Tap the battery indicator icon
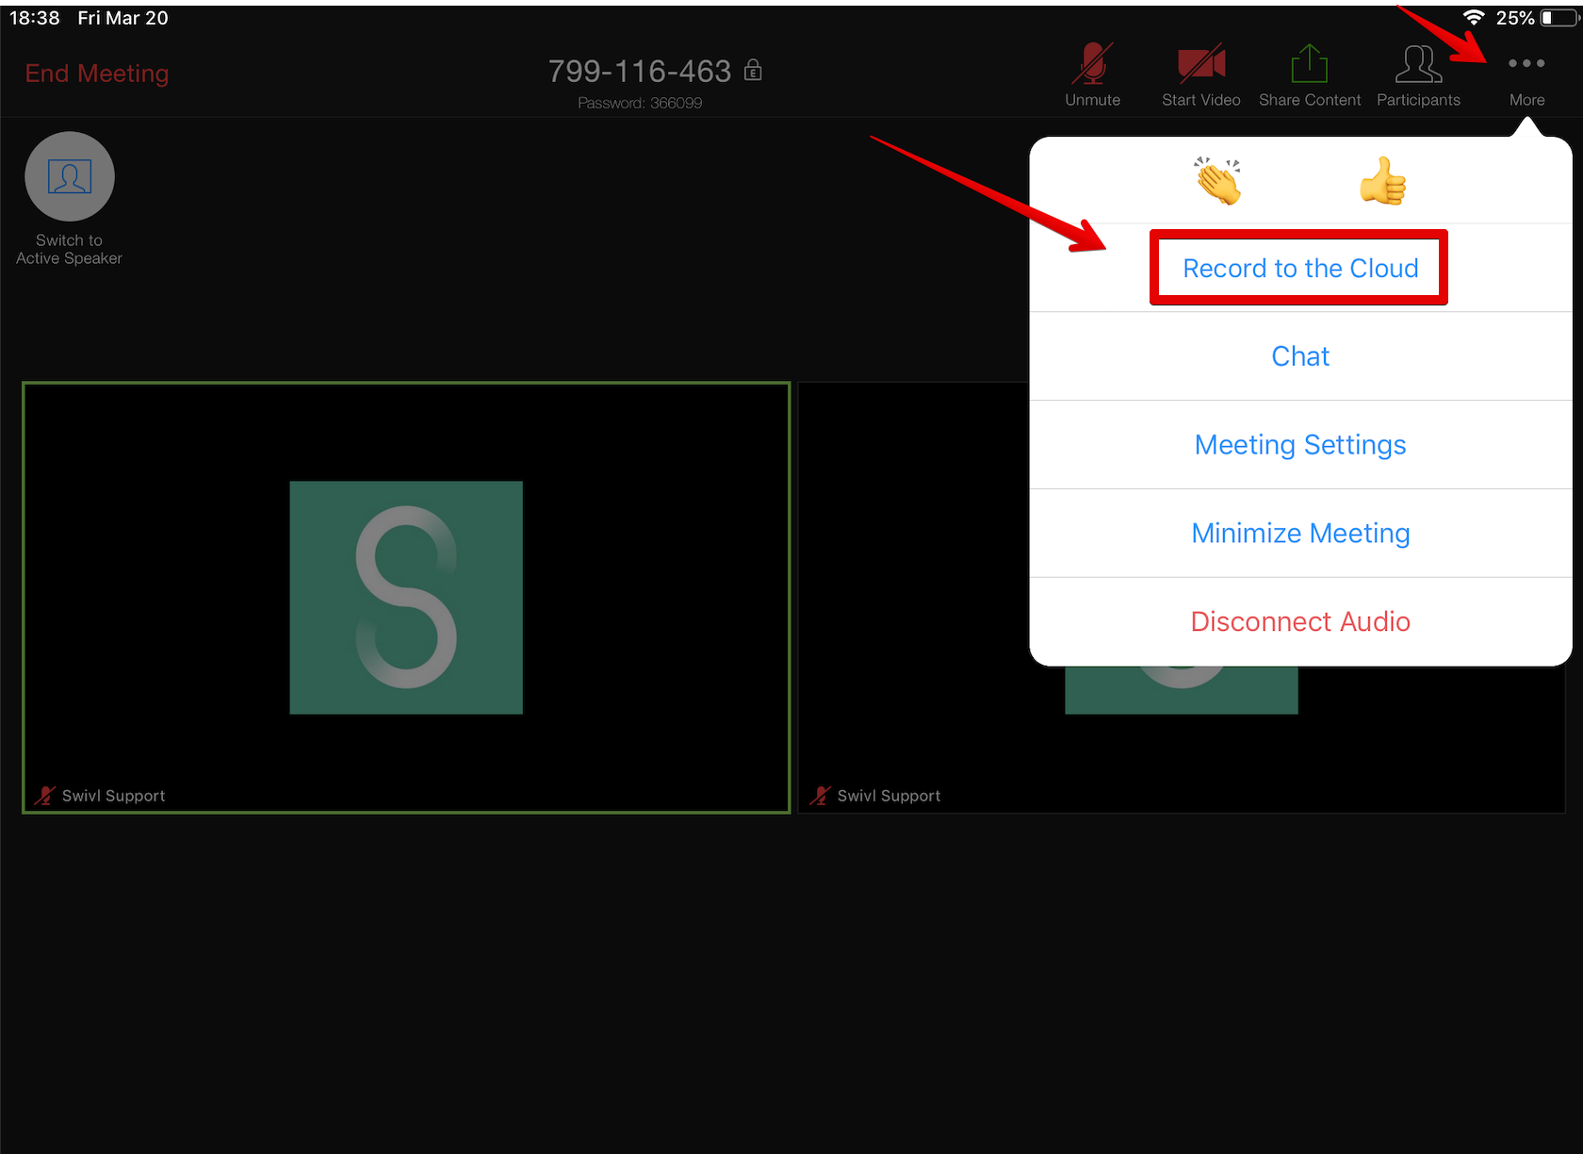Image resolution: width=1583 pixels, height=1154 pixels. coord(1559,17)
